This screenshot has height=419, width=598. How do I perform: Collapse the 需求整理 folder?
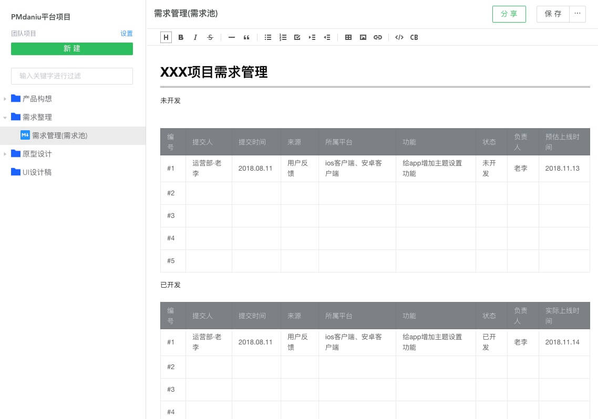click(5, 117)
